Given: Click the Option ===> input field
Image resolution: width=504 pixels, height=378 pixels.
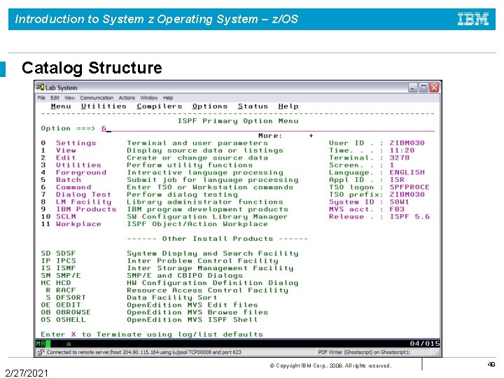Looking at the screenshot, I should tap(267, 128).
